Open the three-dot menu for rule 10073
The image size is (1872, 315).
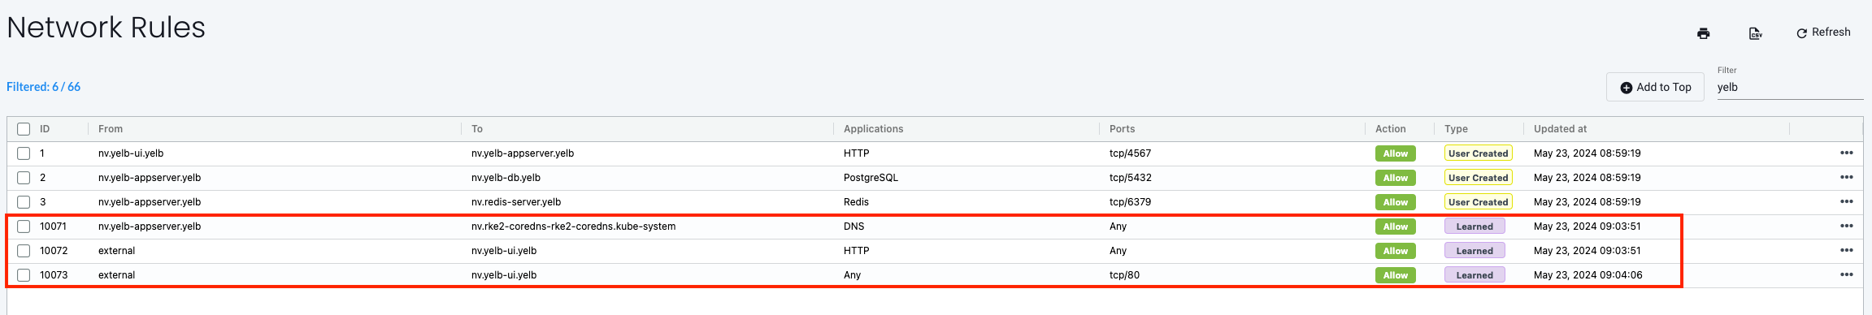pyautogui.click(x=1847, y=274)
